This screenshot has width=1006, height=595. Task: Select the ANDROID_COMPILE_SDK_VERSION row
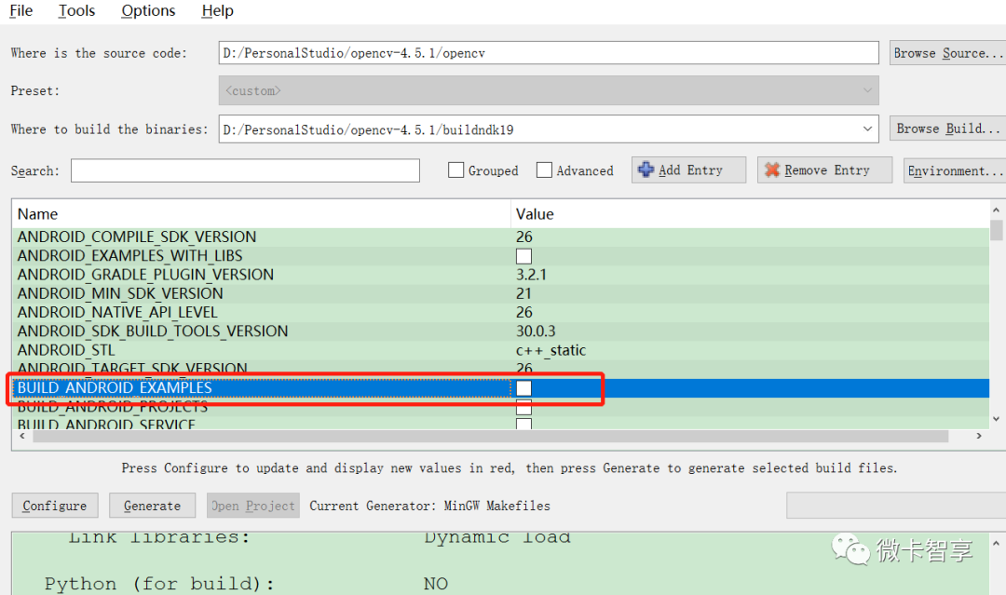[500, 237]
